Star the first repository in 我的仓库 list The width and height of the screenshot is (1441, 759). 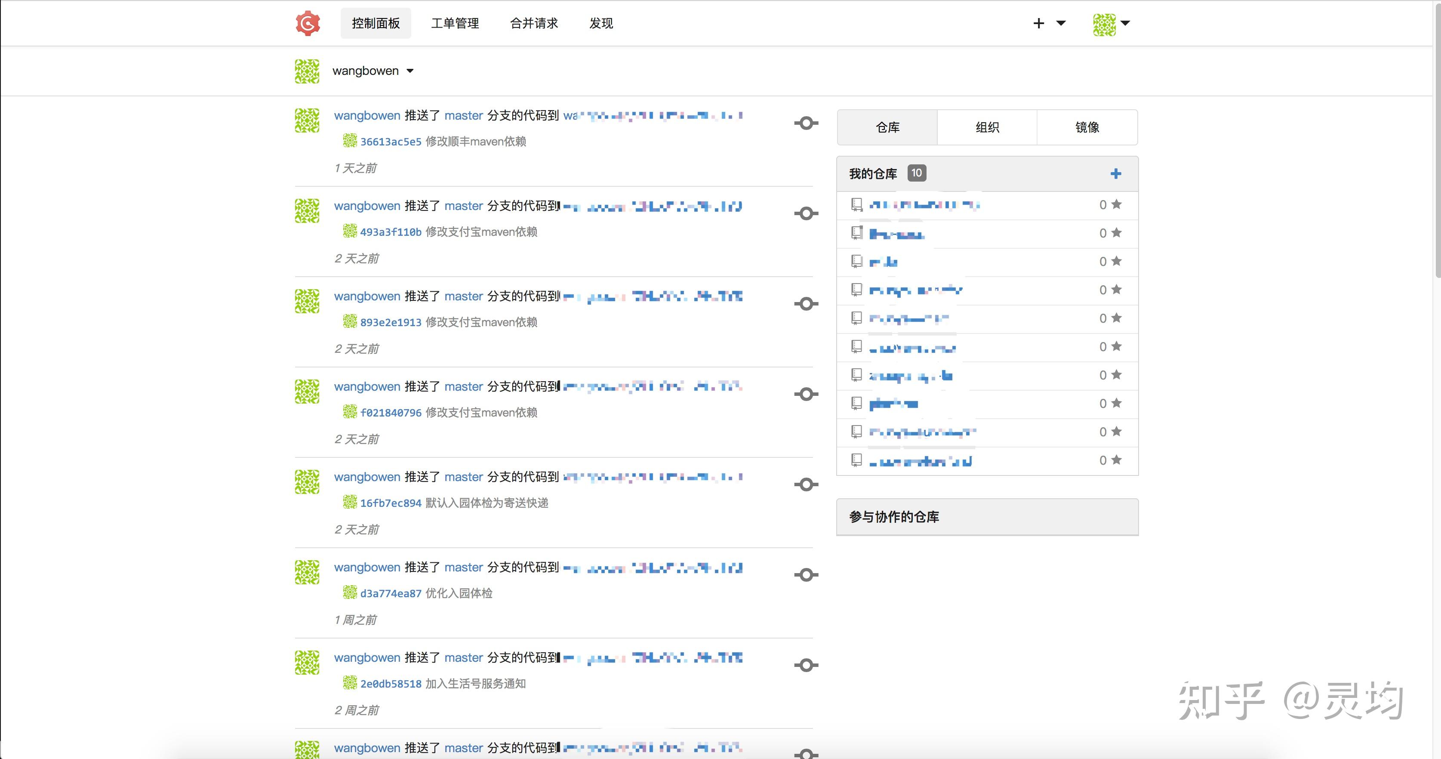[x=1117, y=204]
